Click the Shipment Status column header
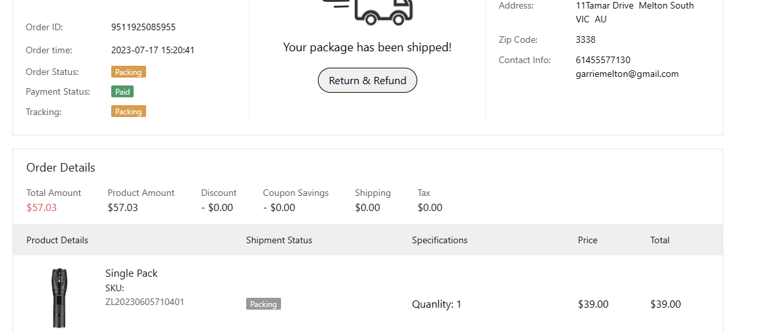 279,240
